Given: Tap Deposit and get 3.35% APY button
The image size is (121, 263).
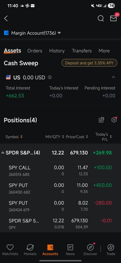Looking at the screenshot, I should (89, 63).
